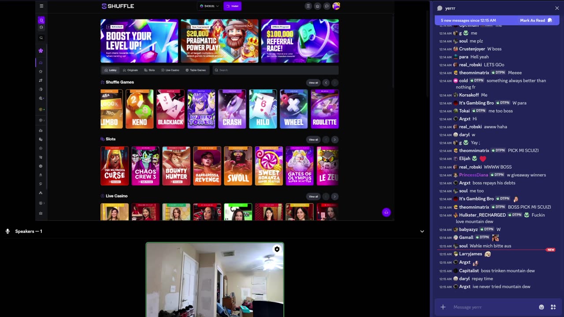The image size is (564, 317).
Task: Collapse the Speakers panel chevron
Action: tap(422, 231)
